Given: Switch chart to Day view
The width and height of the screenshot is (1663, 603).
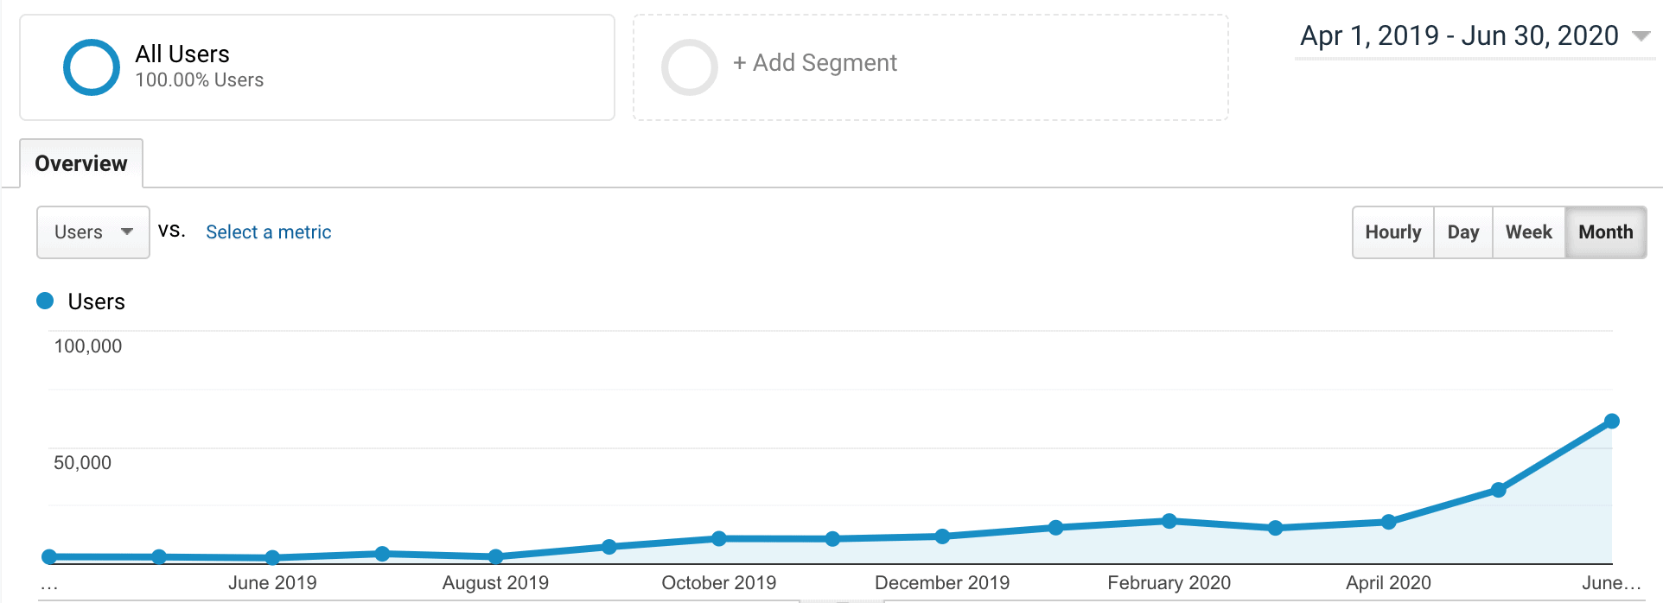Looking at the screenshot, I should pos(1462,232).
